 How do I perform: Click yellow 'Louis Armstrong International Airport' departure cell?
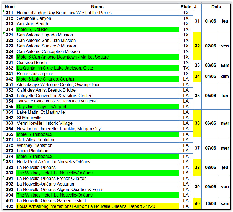coord(98,206)
